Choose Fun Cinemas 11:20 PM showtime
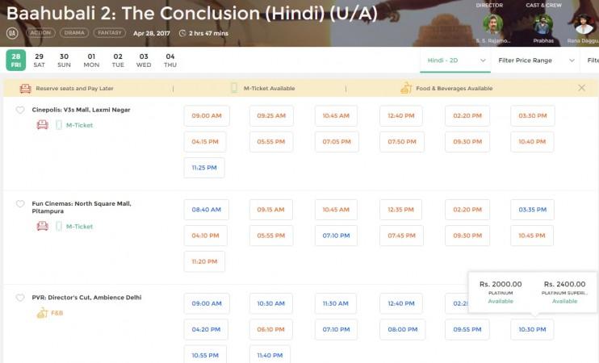Viewport: 599px width, 363px height. [204, 261]
